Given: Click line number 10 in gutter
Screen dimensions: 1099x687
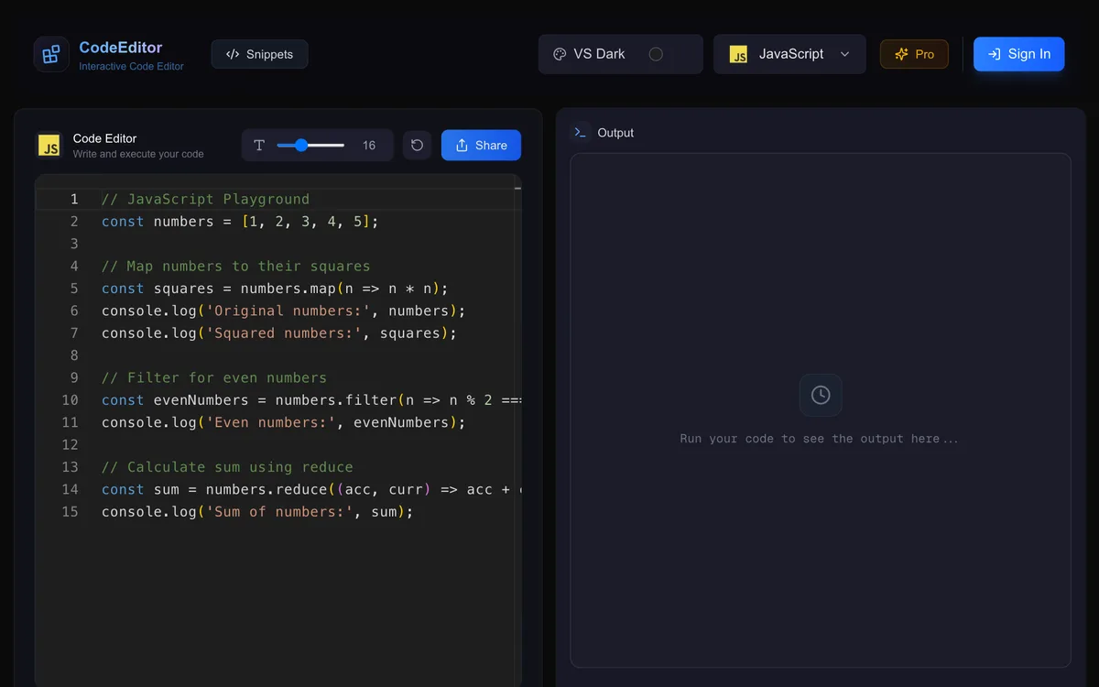Looking at the screenshot, I should (x=71, y=400).
